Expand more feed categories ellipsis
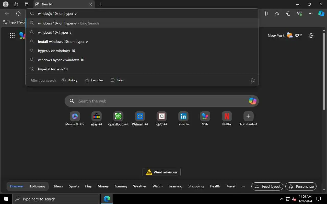This screenshot has width=327, height=204. [x=243, y=186]
